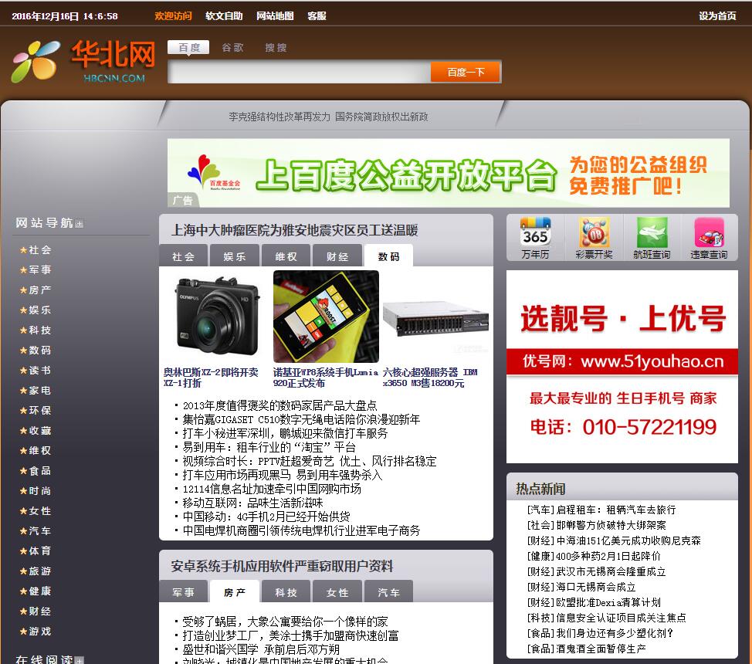The width and height of the screenshot is (752, 664).
Task: Open the Nokia Lumia phone thumbnail
Action: point(326,317)
